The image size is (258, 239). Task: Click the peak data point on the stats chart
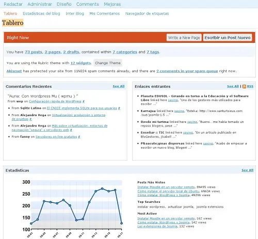click(102, 189)
